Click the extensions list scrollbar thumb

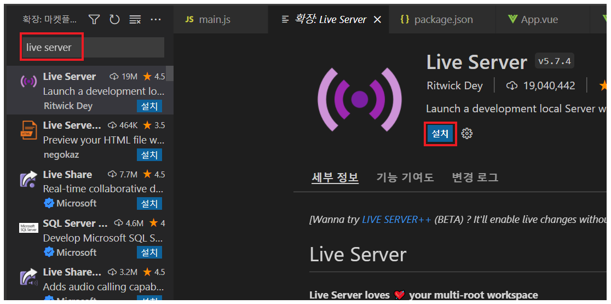[x=170, y=73]
